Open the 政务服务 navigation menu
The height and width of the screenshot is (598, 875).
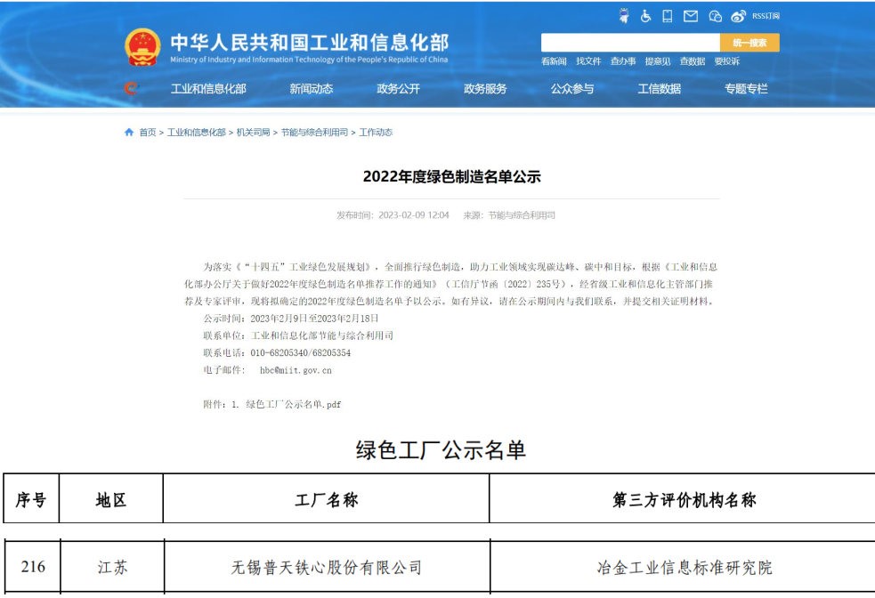(x=485, y=89)
